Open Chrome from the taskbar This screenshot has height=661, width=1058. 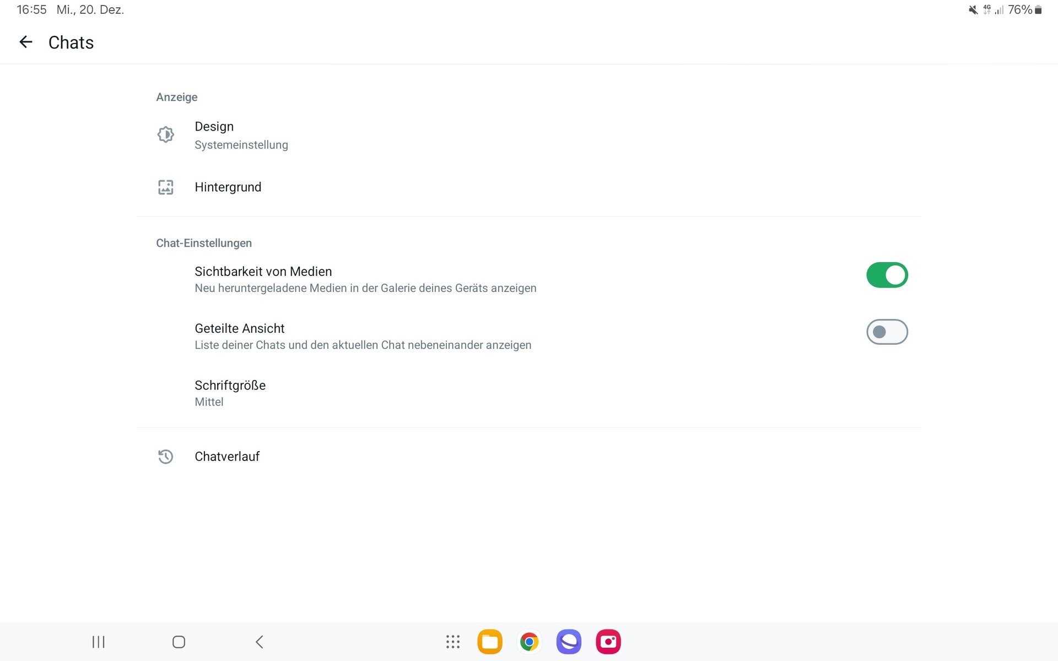click(x=529, y=642)
